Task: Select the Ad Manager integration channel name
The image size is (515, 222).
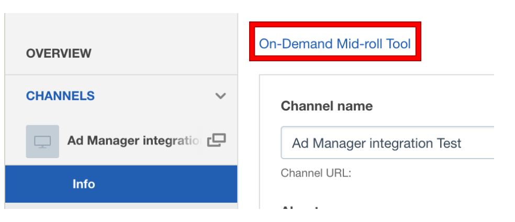Action: [135, 141]
